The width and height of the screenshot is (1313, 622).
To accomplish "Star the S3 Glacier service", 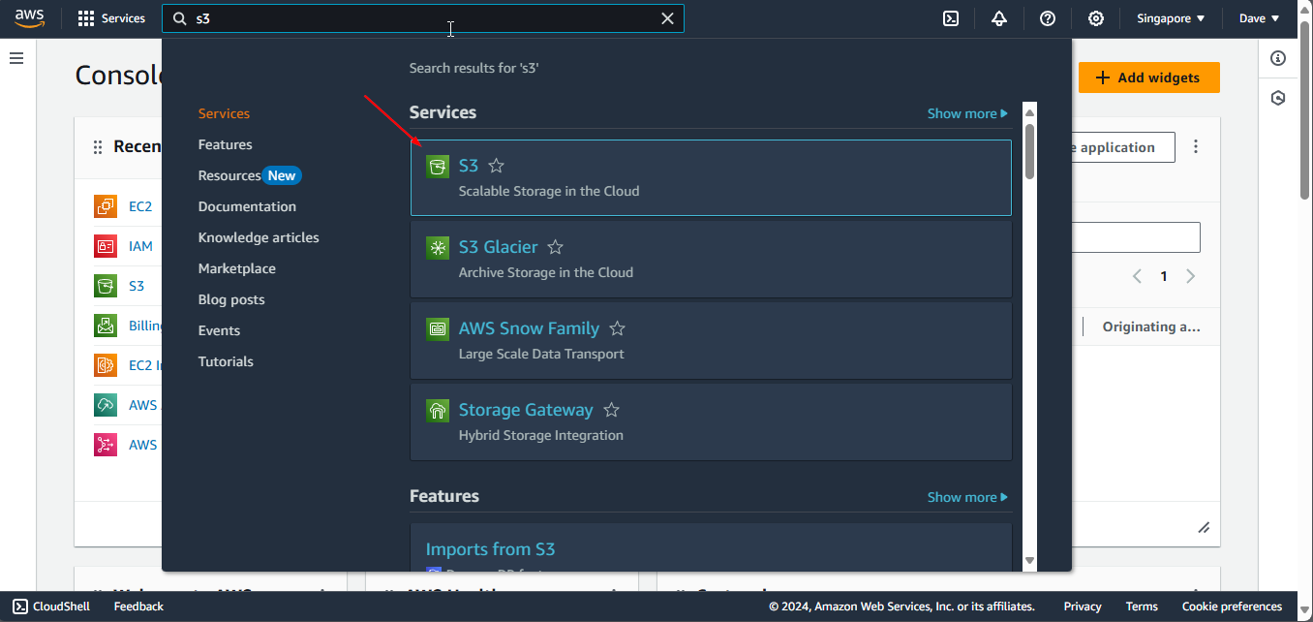I will pyautogui.click(x=555, y=247).
